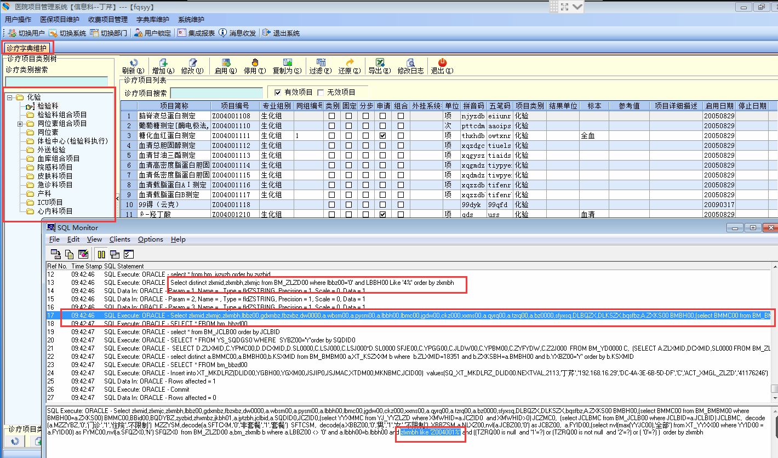Check 固定 checkbox for 葡萄糖测定 row
Viewport: 778px width, 458px height.
349,125
